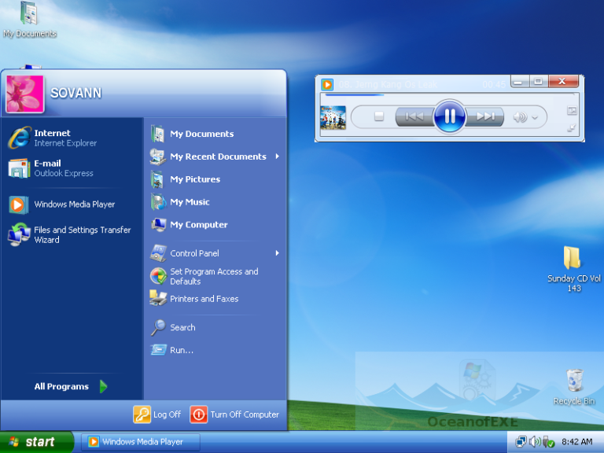The width and height of the screenshot is (604, 453).
Task: Click the album art thumbnail
Action: [x=333, y=117]
